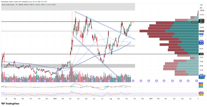
Task: Click the orange D marker near latest candle
Action: pyautogui.click(x=133, y=23)
